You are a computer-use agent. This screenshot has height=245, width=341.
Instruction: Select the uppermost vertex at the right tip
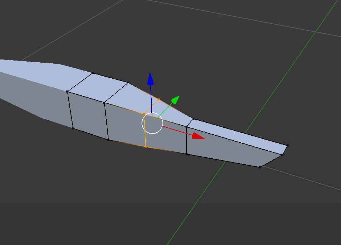point(288,145)
